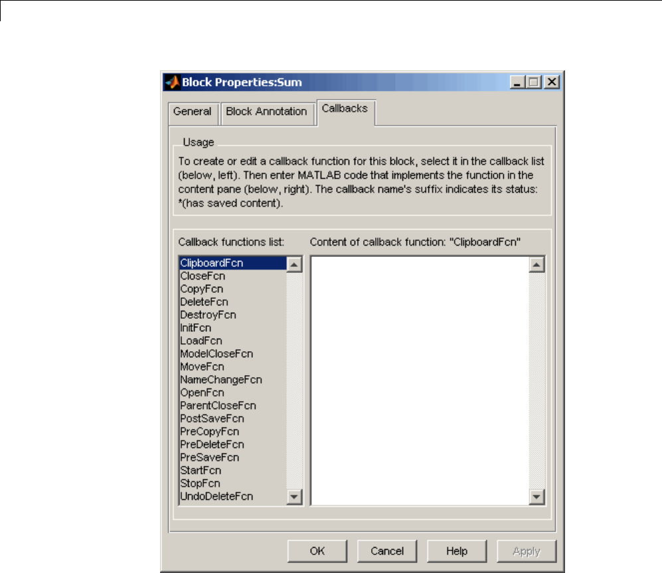Select ParentCloseFcn callback
The height and width of the screenshot is (573, 662).
pos(232,406)
